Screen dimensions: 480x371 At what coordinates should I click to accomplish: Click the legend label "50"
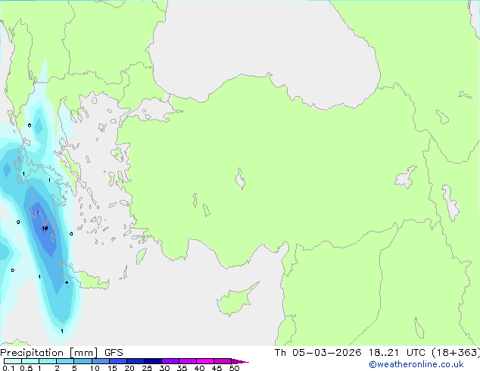234,368
